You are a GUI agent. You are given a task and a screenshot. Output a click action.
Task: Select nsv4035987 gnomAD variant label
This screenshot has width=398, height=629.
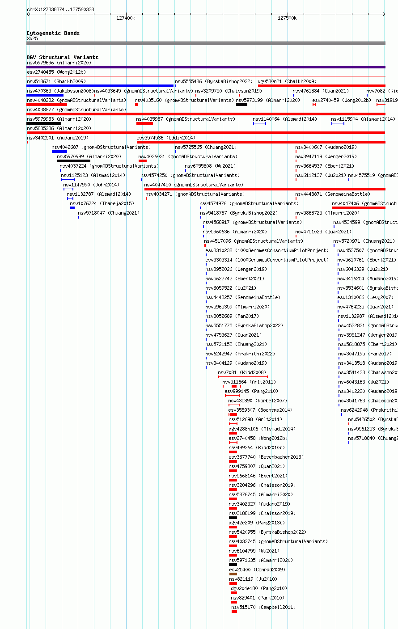click(186, 119)
